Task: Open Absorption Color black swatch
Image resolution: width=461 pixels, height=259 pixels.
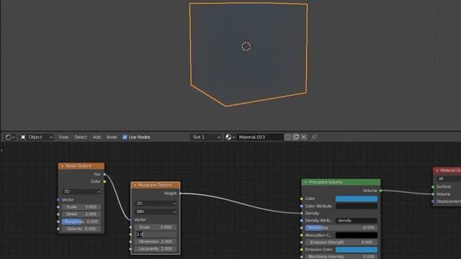Action: click(357, 235)
